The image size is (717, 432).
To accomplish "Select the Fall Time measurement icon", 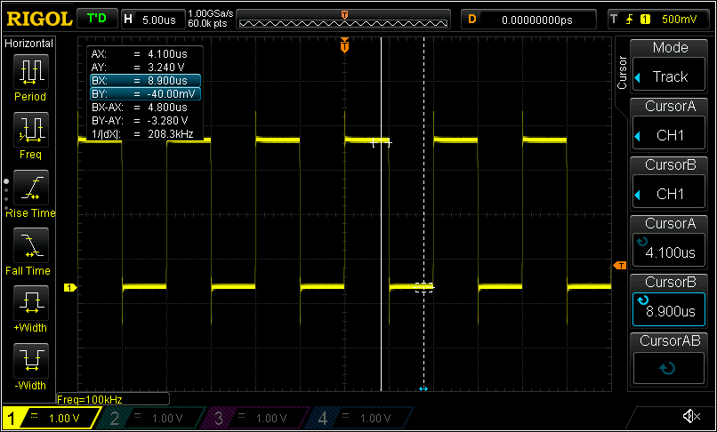I will 31,245.
